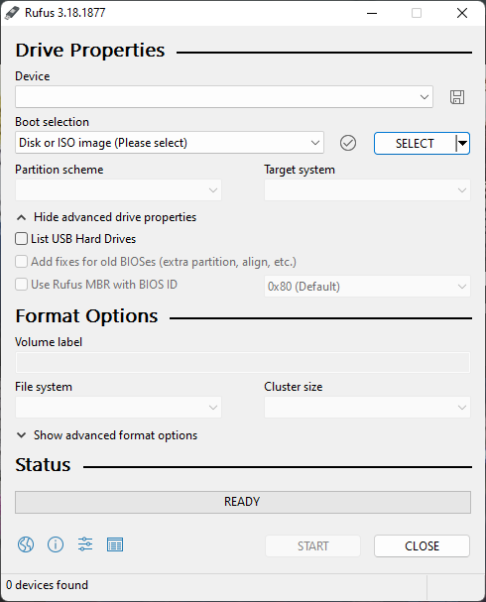Open the About info icon
The width and height of the screenshot is (486, 602).
pos(56,544)
